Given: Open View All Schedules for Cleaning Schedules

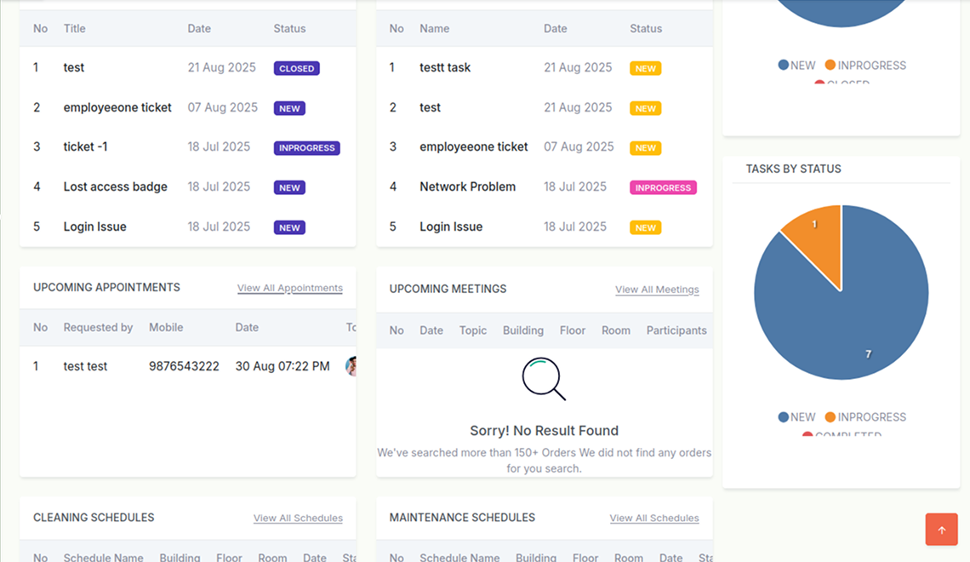Looking at the screenshot, I should [298, 518].
